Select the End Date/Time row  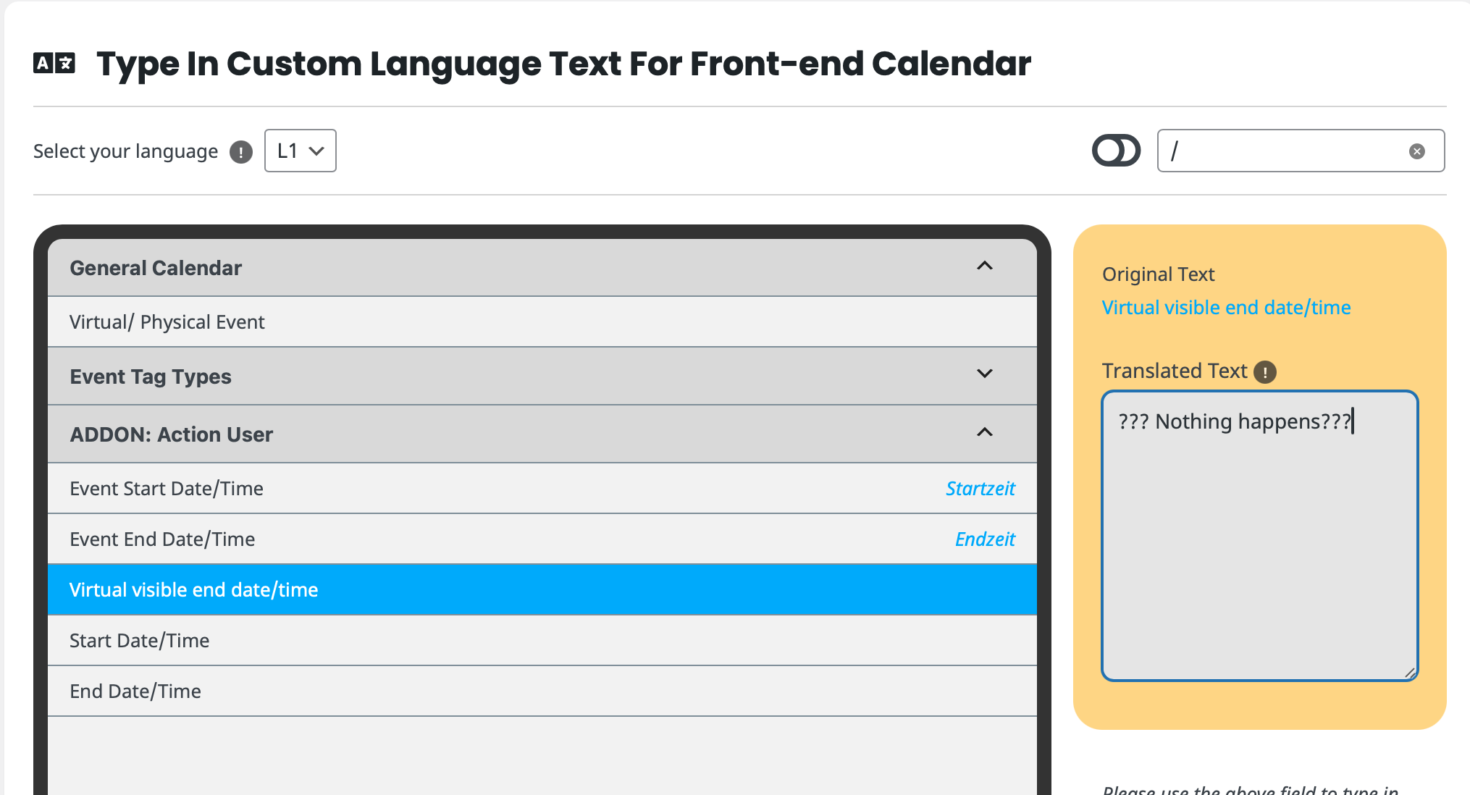pyautogui.click(x=542, y=691)
